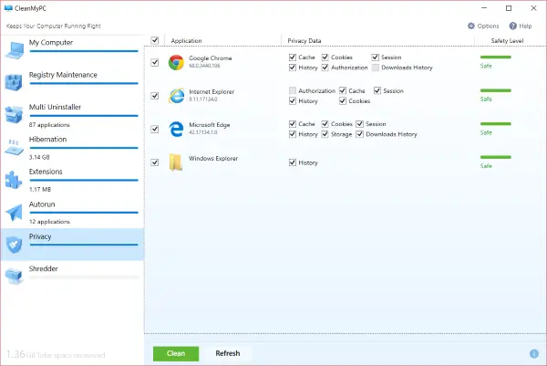The image size is (547, 366).
Task: Uncheck the Google Chrome application checkbox
Action: pos(155,62)
